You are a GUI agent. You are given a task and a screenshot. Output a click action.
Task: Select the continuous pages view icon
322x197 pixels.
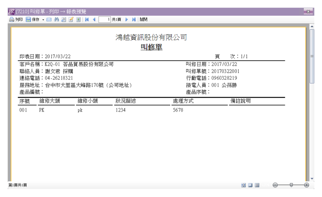(257, 185)
